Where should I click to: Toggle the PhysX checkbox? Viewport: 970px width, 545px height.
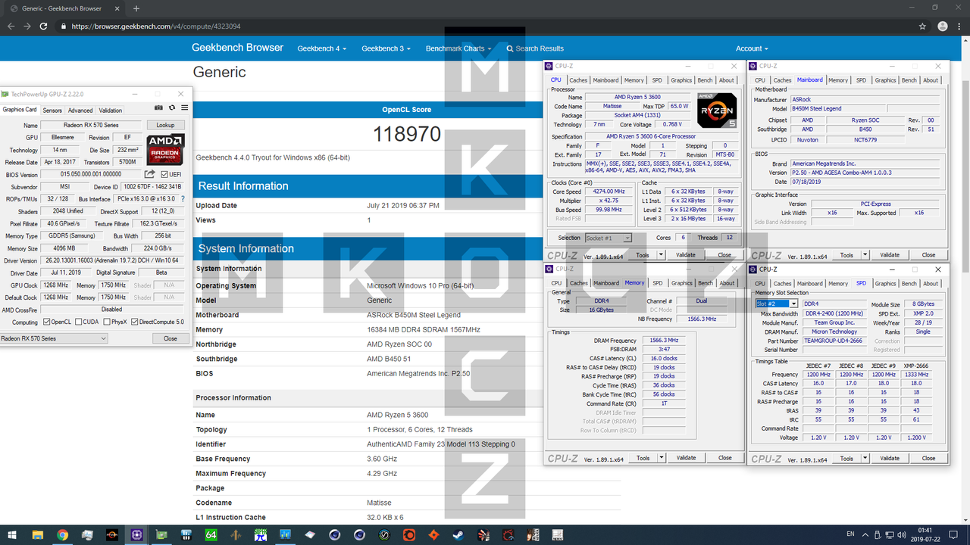(106, 322)
